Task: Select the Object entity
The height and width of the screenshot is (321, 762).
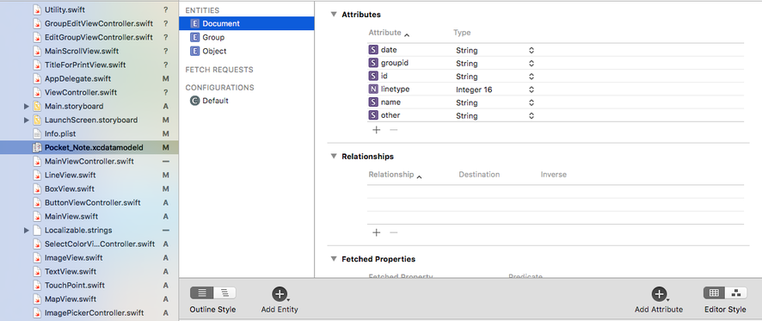Action: [x=208, y=51]
